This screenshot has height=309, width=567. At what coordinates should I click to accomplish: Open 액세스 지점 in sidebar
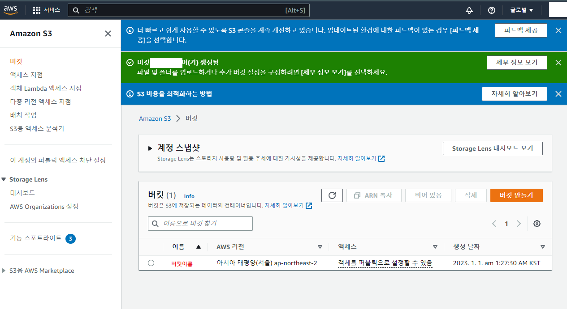[26, 75]
